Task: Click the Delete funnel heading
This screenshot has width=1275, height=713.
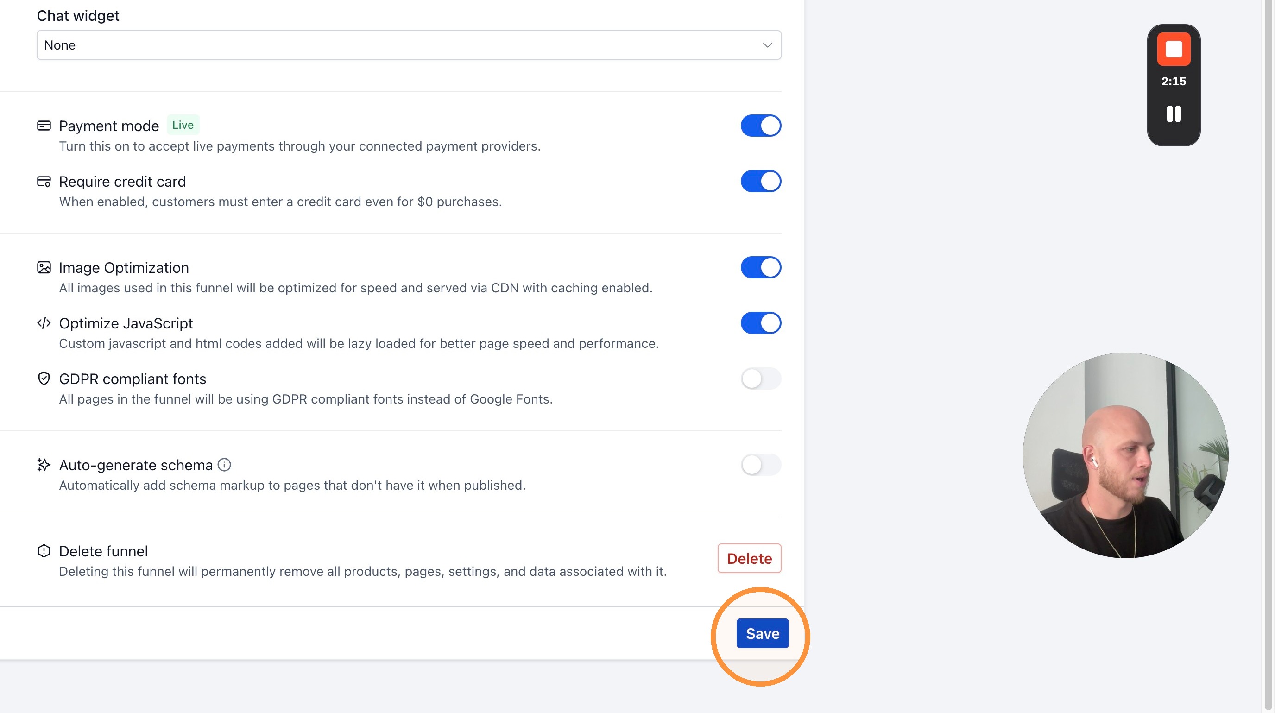Action: [x=103, y=551]
